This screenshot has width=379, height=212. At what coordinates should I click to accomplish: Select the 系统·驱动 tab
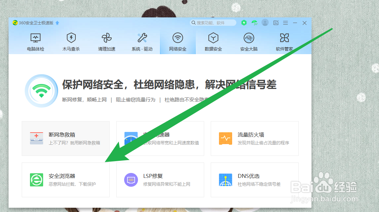(x=142, y=42)
